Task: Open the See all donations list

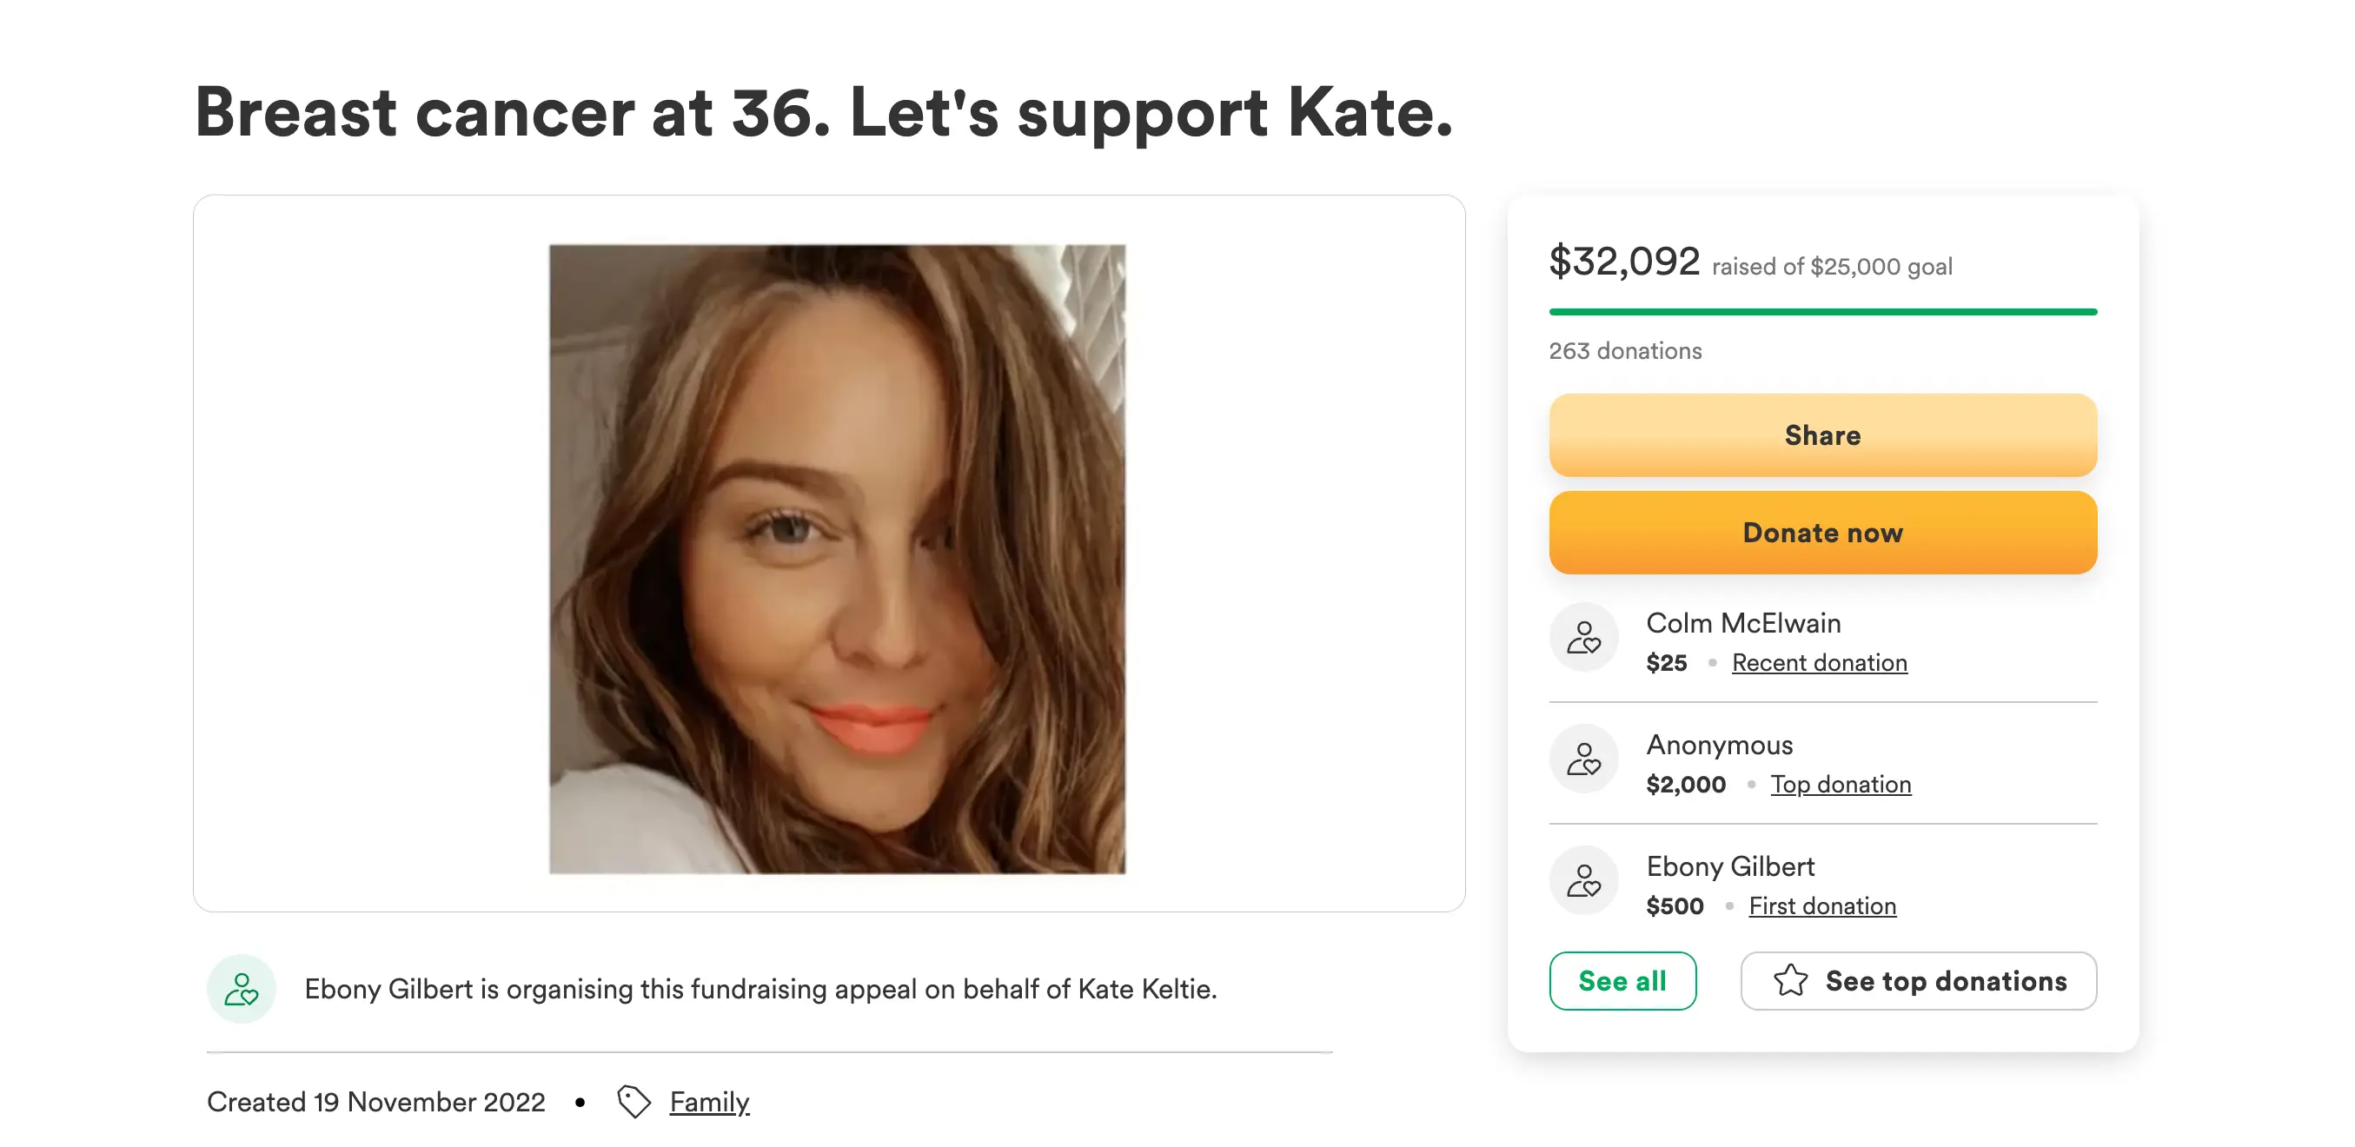Action: [1622, 981]
